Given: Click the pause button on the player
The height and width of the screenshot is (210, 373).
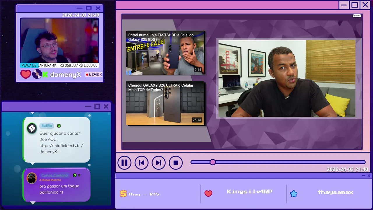Looking at the screenshot, I should [124, 163].
